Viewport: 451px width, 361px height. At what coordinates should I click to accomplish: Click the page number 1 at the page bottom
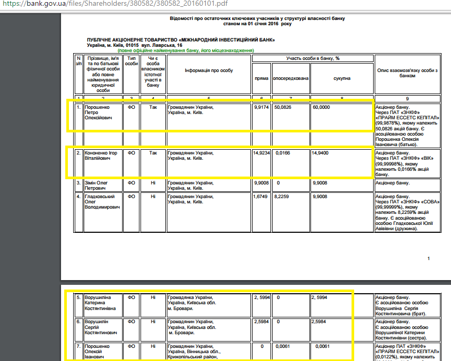pyautogui.click(x=429, y=259)
